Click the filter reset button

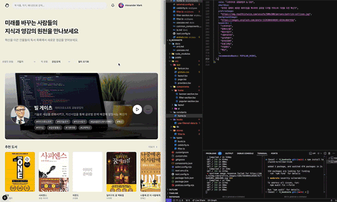tap(83, 62)
